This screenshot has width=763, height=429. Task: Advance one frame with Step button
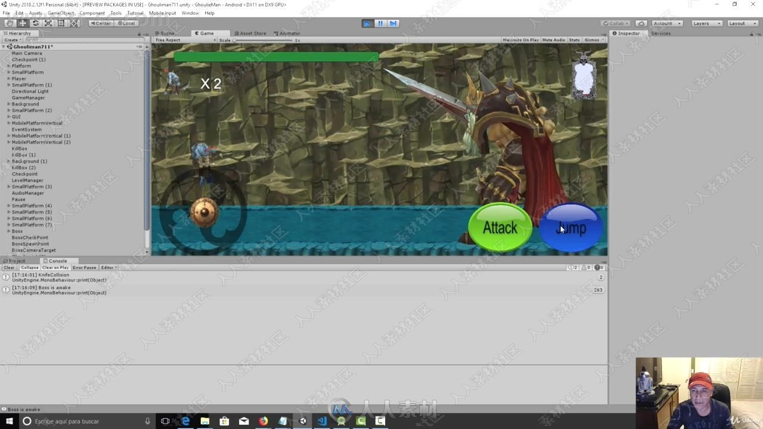pyautogui.click(x=393, y=23)
